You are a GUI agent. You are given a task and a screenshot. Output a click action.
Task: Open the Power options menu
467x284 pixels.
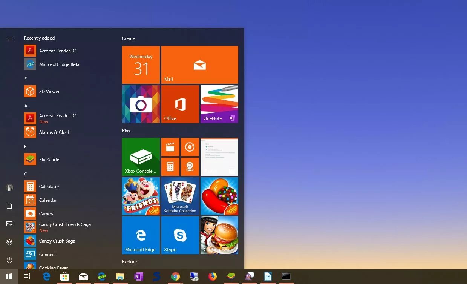9,260
